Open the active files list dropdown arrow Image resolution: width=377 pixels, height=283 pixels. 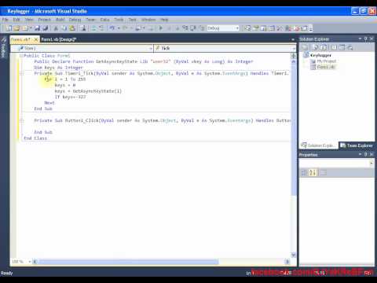point(293,39)
